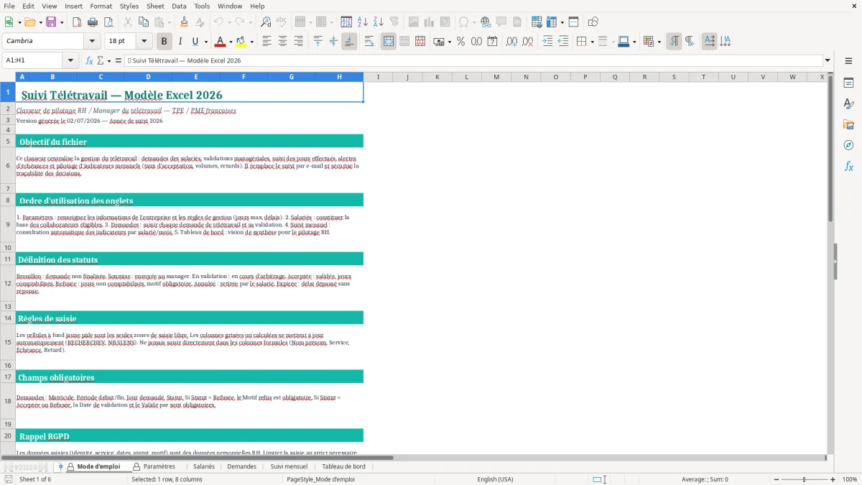Viewport: 862px width, 485px height.
Task: Open the Open-file dropdown arrow
Action: coord(40,22)
